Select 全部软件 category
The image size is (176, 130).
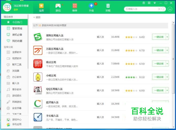14,52
